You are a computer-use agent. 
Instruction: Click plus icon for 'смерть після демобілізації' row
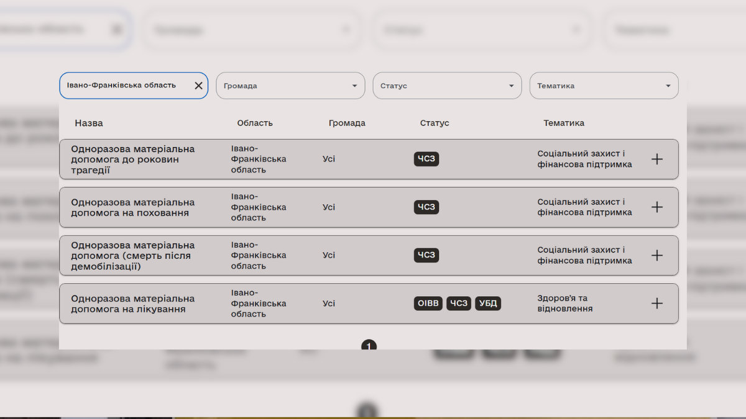coord(656,255)
